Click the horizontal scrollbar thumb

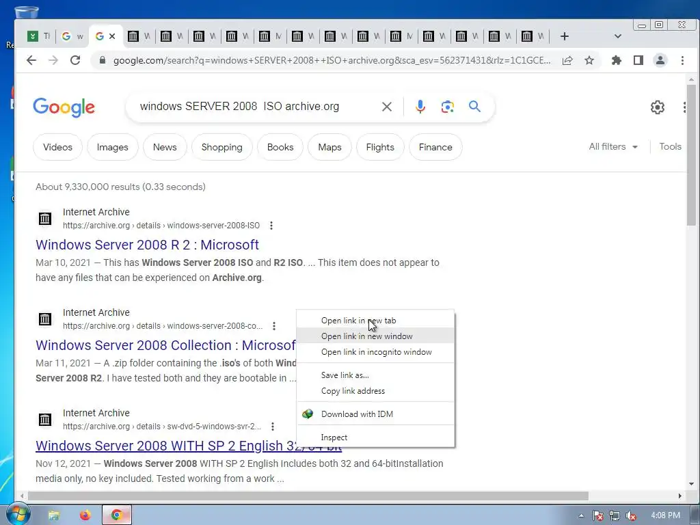click(x=308, y=496)
